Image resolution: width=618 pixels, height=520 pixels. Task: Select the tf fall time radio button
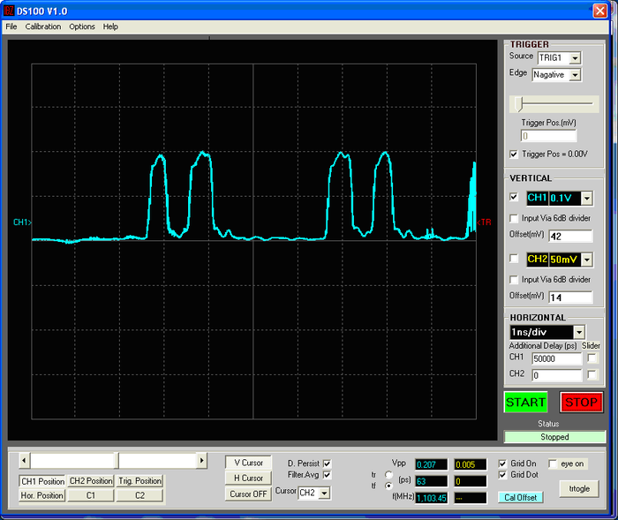[388, 486]
